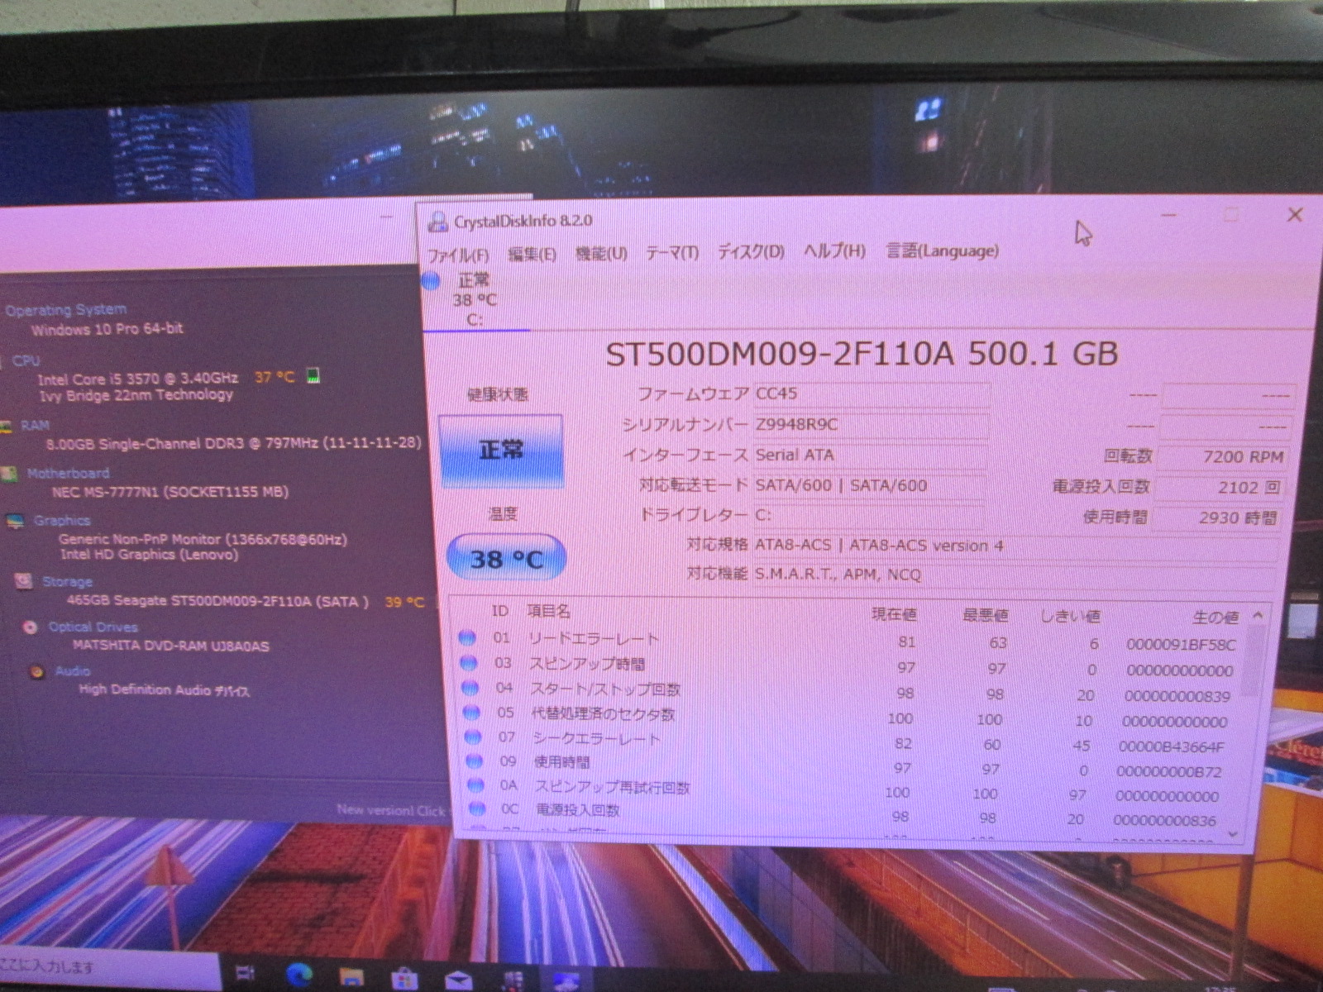
Task: Click the Graphics monitor icon in Speccy
Action: 14,521
